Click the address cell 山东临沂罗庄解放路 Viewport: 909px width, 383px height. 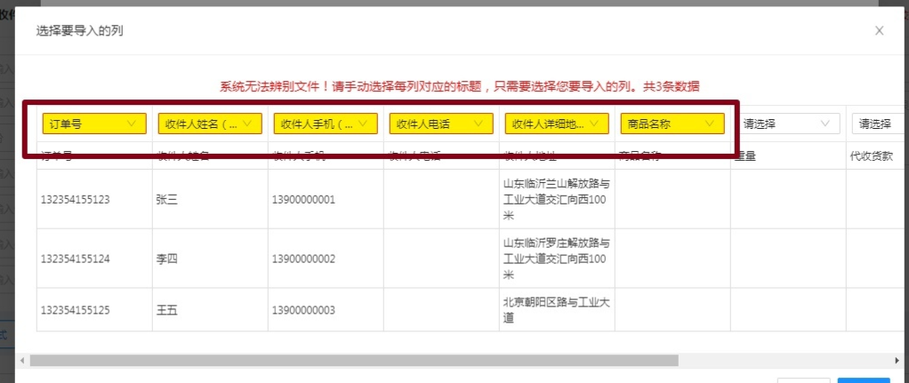[556, 259]
